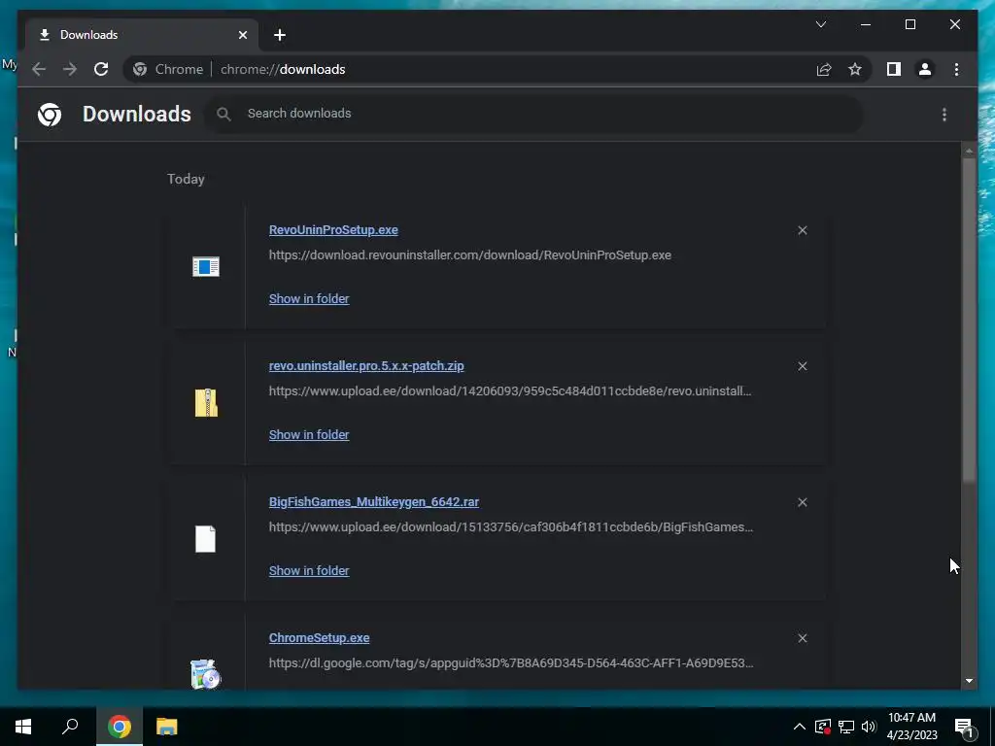Screen dimensions: 995x746
Task: Click the Today date heading
Action: (x=186, y=179)
